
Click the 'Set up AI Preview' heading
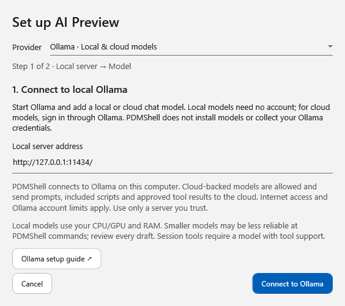[65, 23]
